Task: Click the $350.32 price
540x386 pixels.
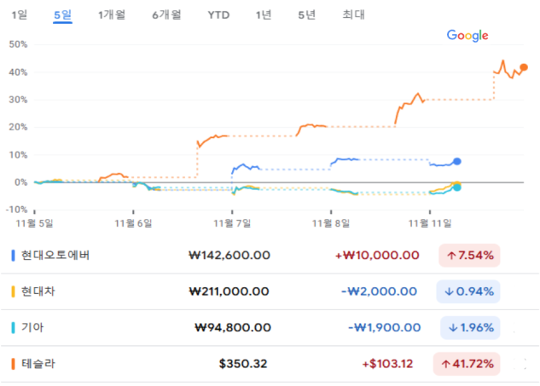Action: pyautogui.click(x=243, y=364)
